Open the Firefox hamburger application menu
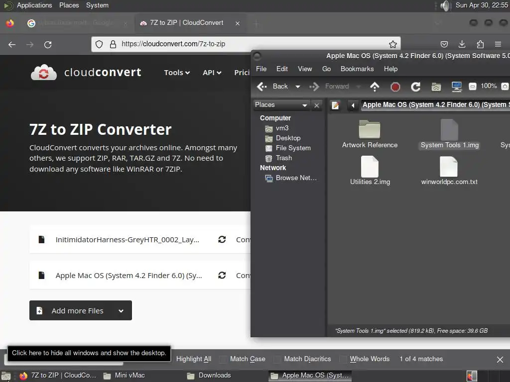The width and height of the screenshot is (510, 382). (498, 44)
